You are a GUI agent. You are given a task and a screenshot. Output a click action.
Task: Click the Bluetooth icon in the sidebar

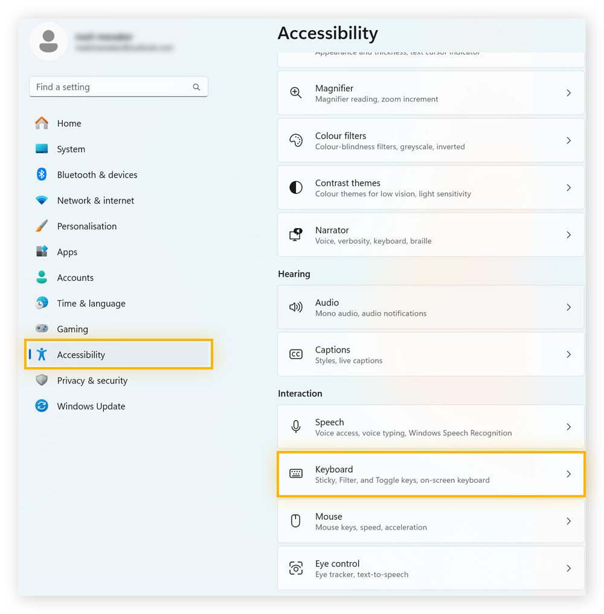coord(42,174)
